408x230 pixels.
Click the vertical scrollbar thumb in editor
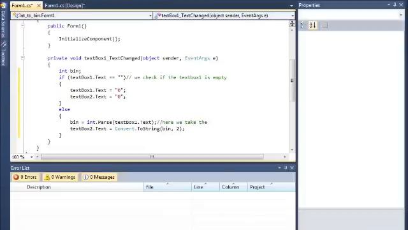coord(292,80)
